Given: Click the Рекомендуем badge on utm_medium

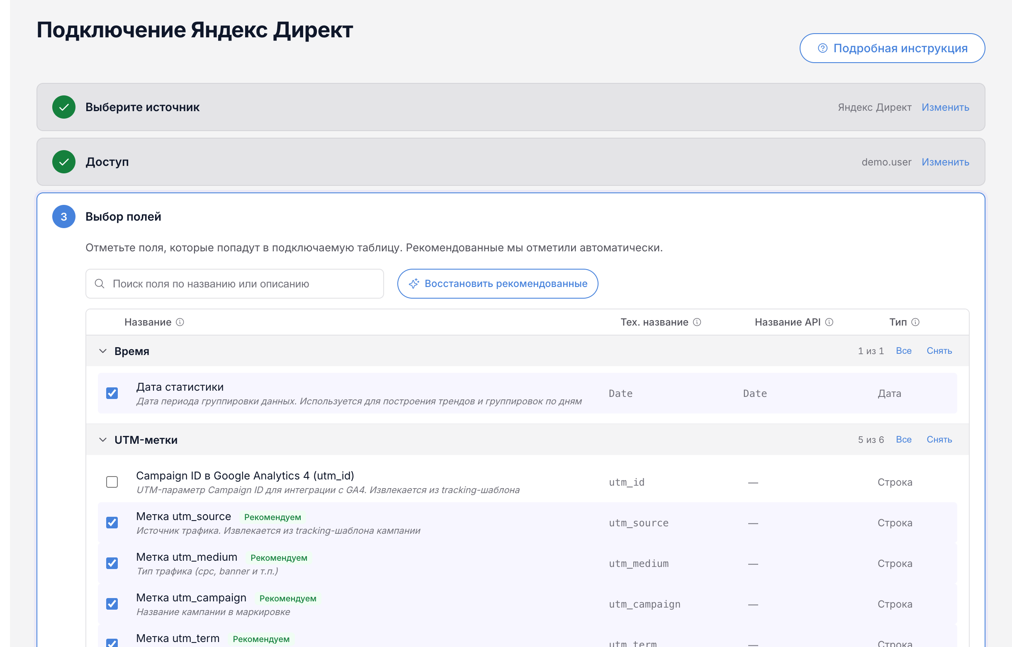Looking at the screenshot, I should point(279,558).
